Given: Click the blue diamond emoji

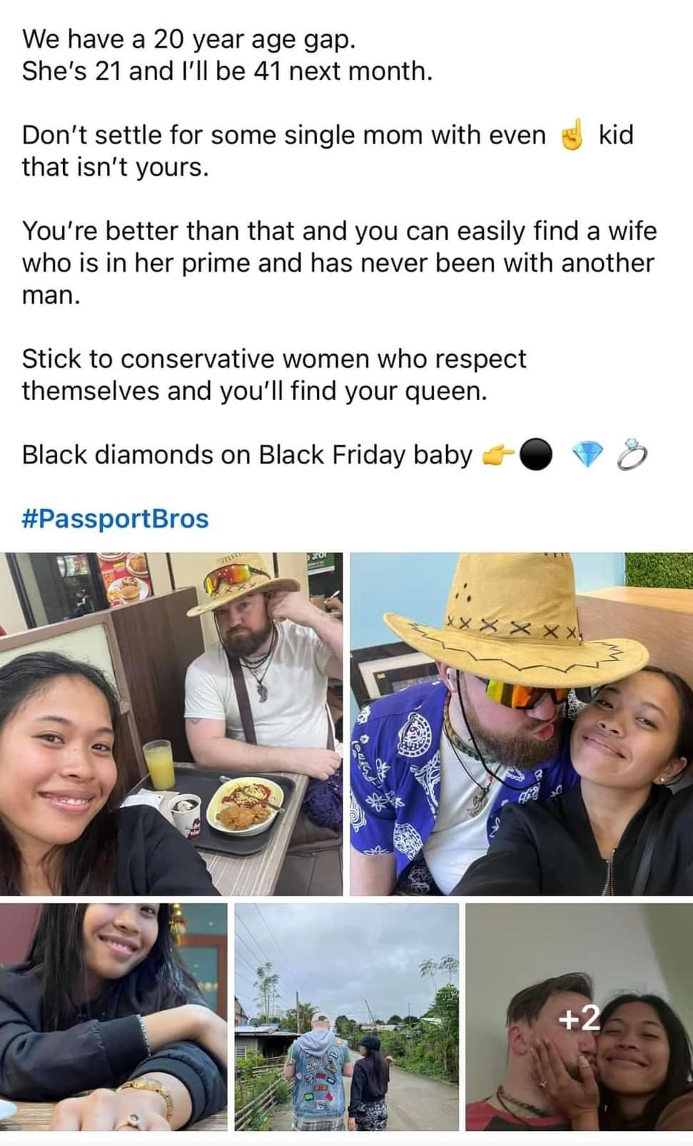Looking at the screenshot, I should point(587,456).
